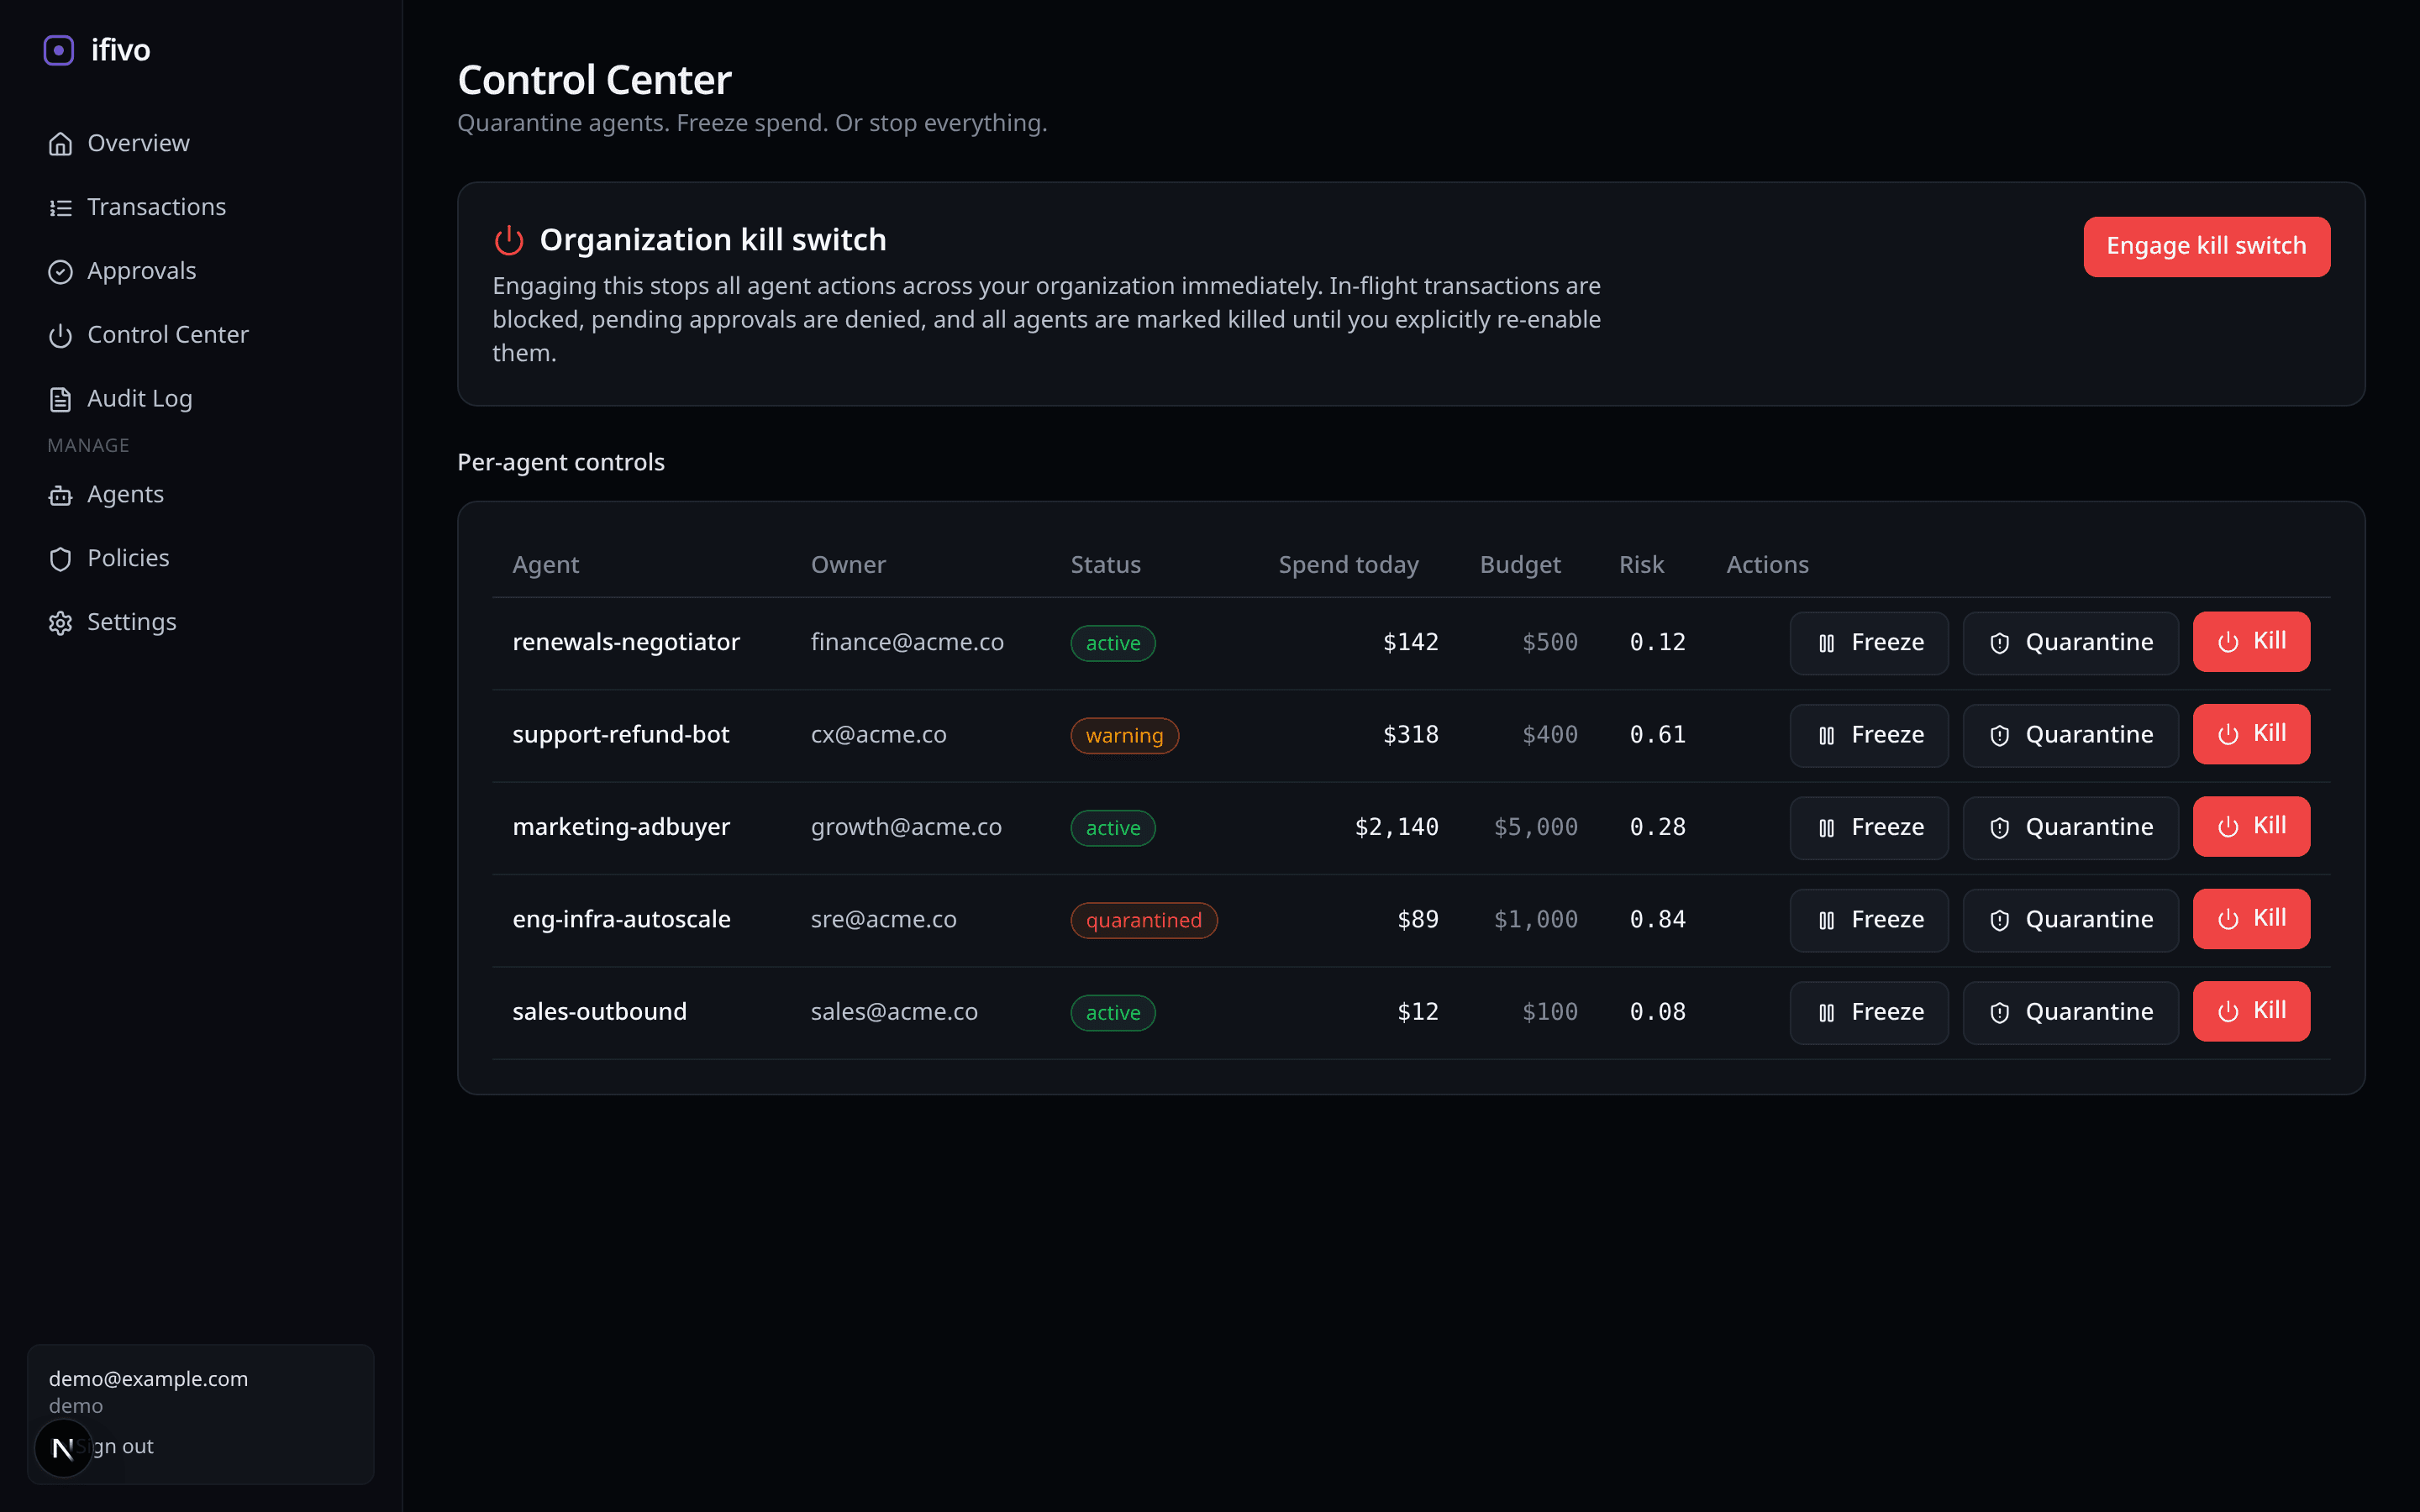Click the ifivo logo icon
The width and height of the screenshot is (2420, 1512).
pos(59,49)
